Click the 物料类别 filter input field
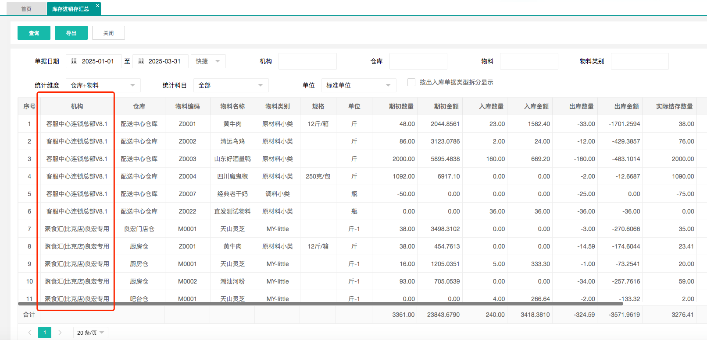707x340 pixels. click(x=639, y=61)
